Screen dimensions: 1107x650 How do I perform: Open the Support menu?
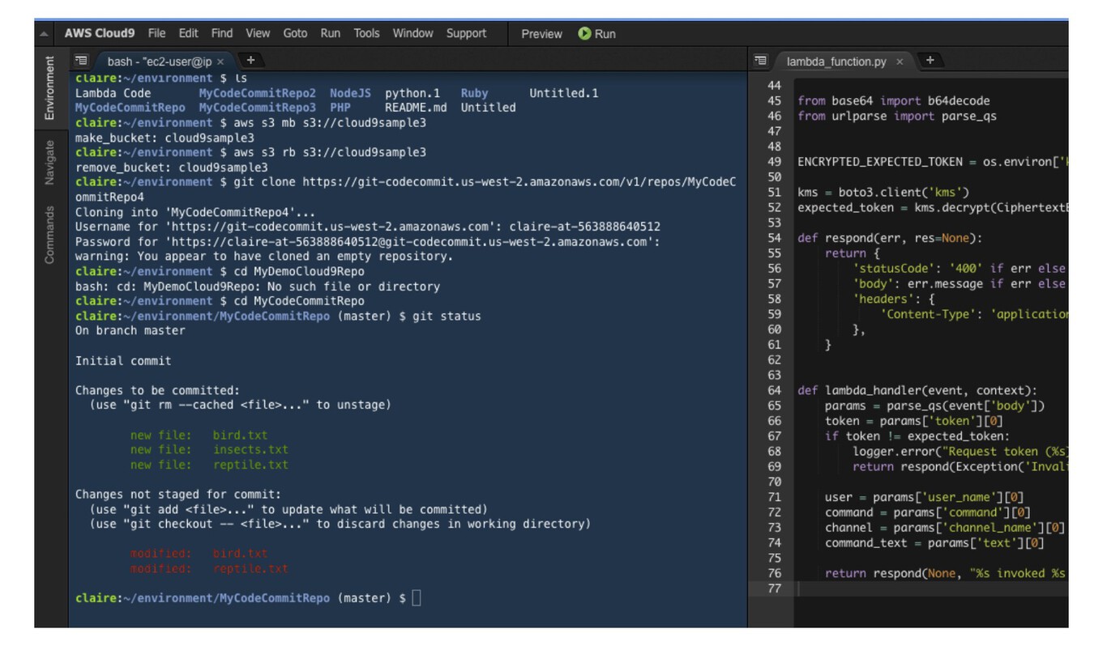click(x=468, y=33)
